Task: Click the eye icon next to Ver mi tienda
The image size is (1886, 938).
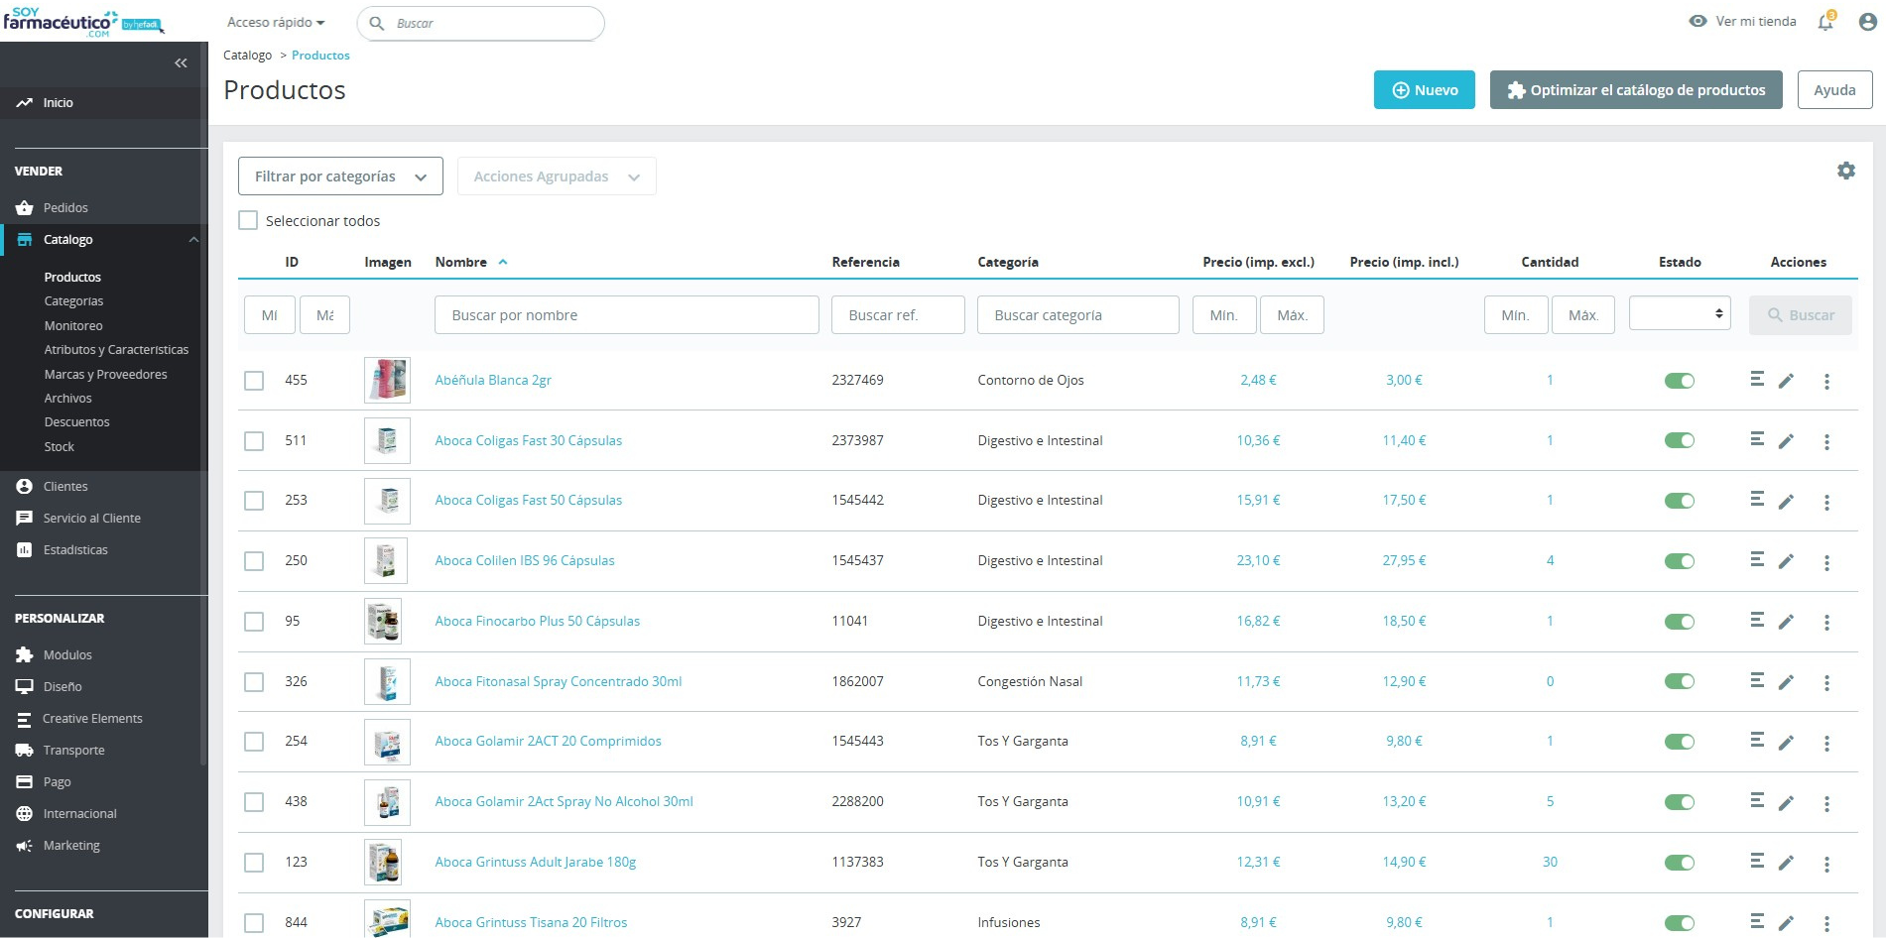Action: 1697,21
